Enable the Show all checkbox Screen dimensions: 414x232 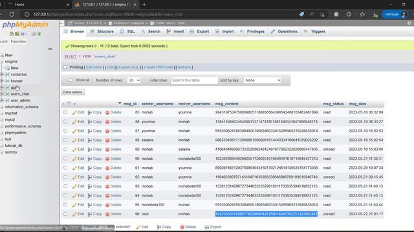point(71,80)
